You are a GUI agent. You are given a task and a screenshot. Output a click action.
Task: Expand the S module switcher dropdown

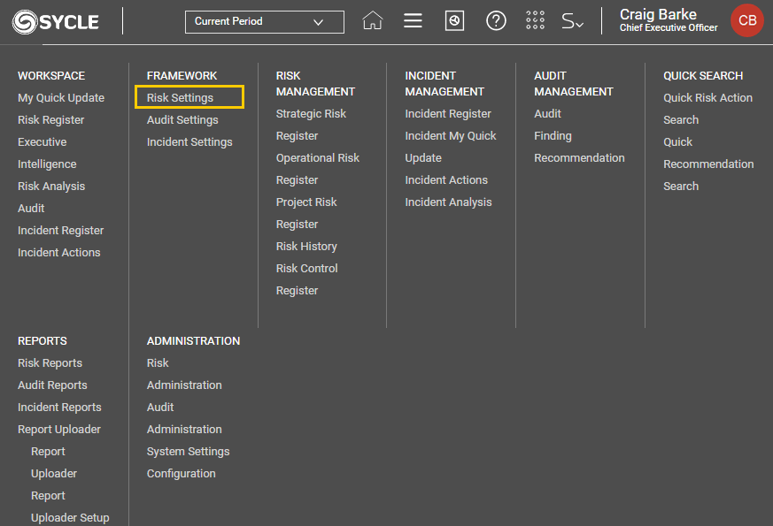coord(572,21)
